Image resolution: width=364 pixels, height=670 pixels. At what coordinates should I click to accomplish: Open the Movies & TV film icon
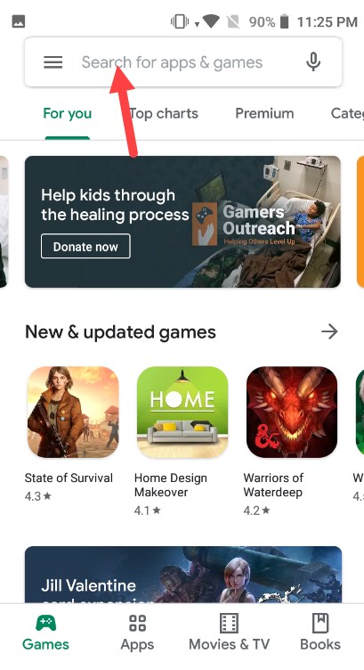click(x=229, y=623)
